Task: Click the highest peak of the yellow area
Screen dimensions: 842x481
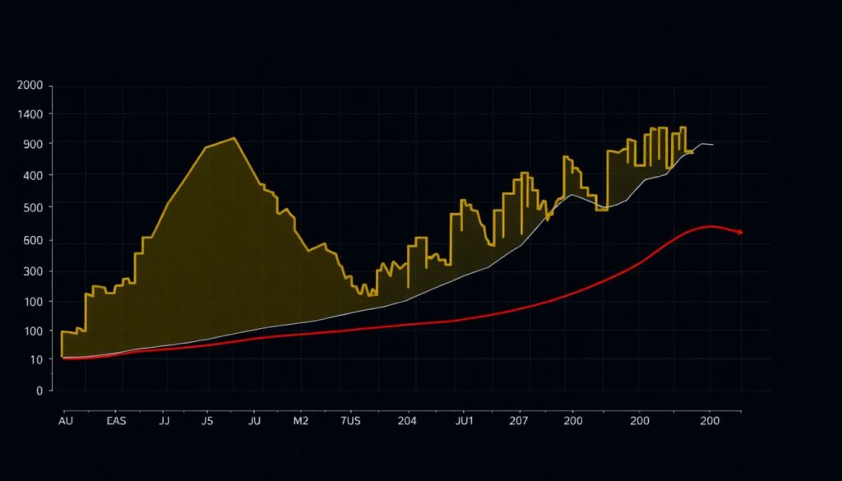Action: tap(234, 137)
